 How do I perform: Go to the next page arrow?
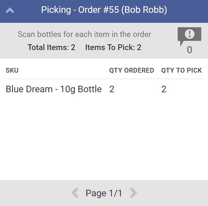133,193
